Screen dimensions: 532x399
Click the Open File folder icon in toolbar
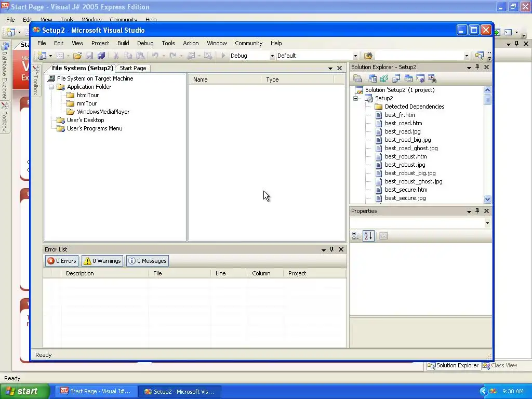[x=77, y=56]
